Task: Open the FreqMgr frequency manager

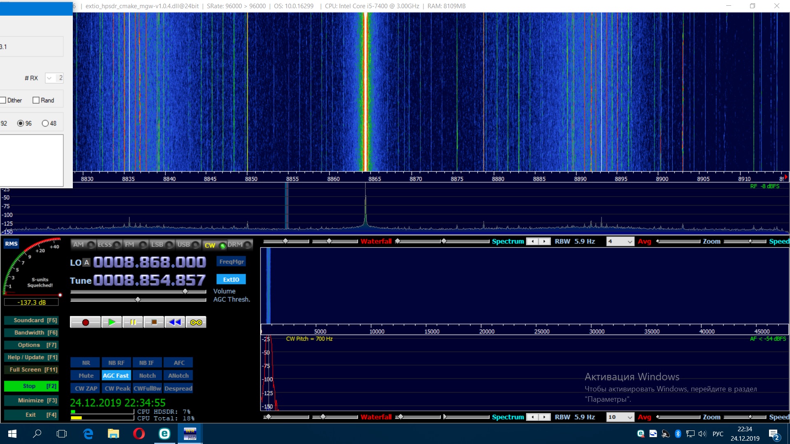Action: pos(231,261)
